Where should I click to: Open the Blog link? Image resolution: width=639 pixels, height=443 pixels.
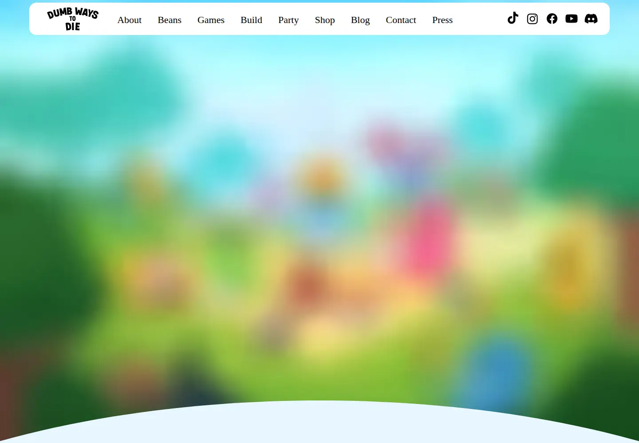(360, 20)
